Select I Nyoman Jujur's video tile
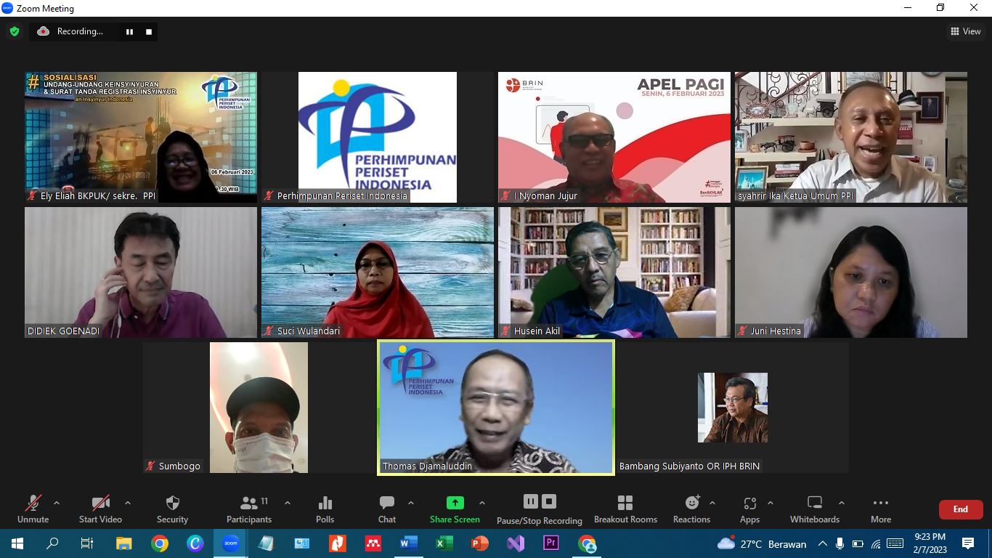The height and width of the screenshot is (558, 992). click(614, 137)
